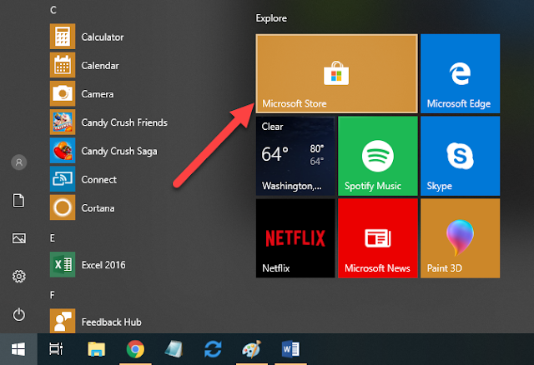534x365 pixels.
Task: Open Settings via the gear icon
Action: [x=18, y=276]
